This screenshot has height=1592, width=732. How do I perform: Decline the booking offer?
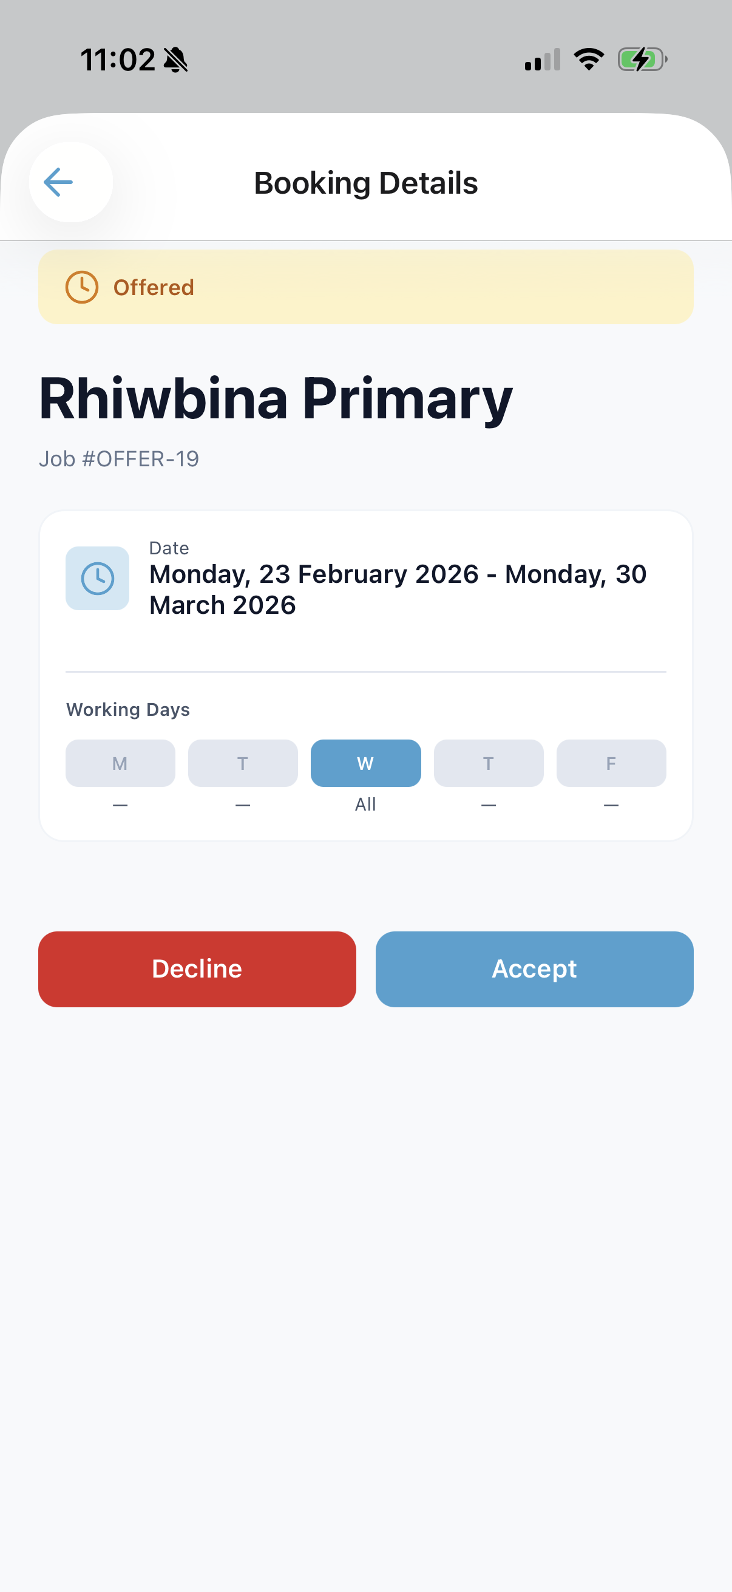point(197,969)
